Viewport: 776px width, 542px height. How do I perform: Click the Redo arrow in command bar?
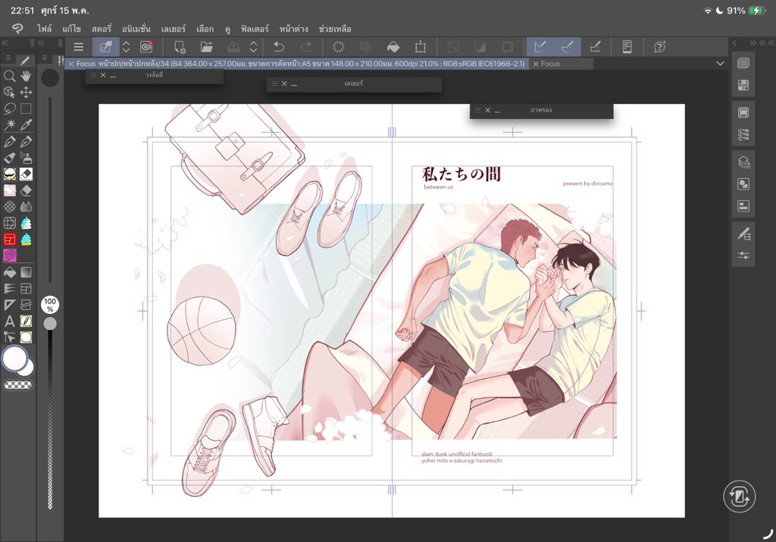pyautogui.click(x=306, y=47)
